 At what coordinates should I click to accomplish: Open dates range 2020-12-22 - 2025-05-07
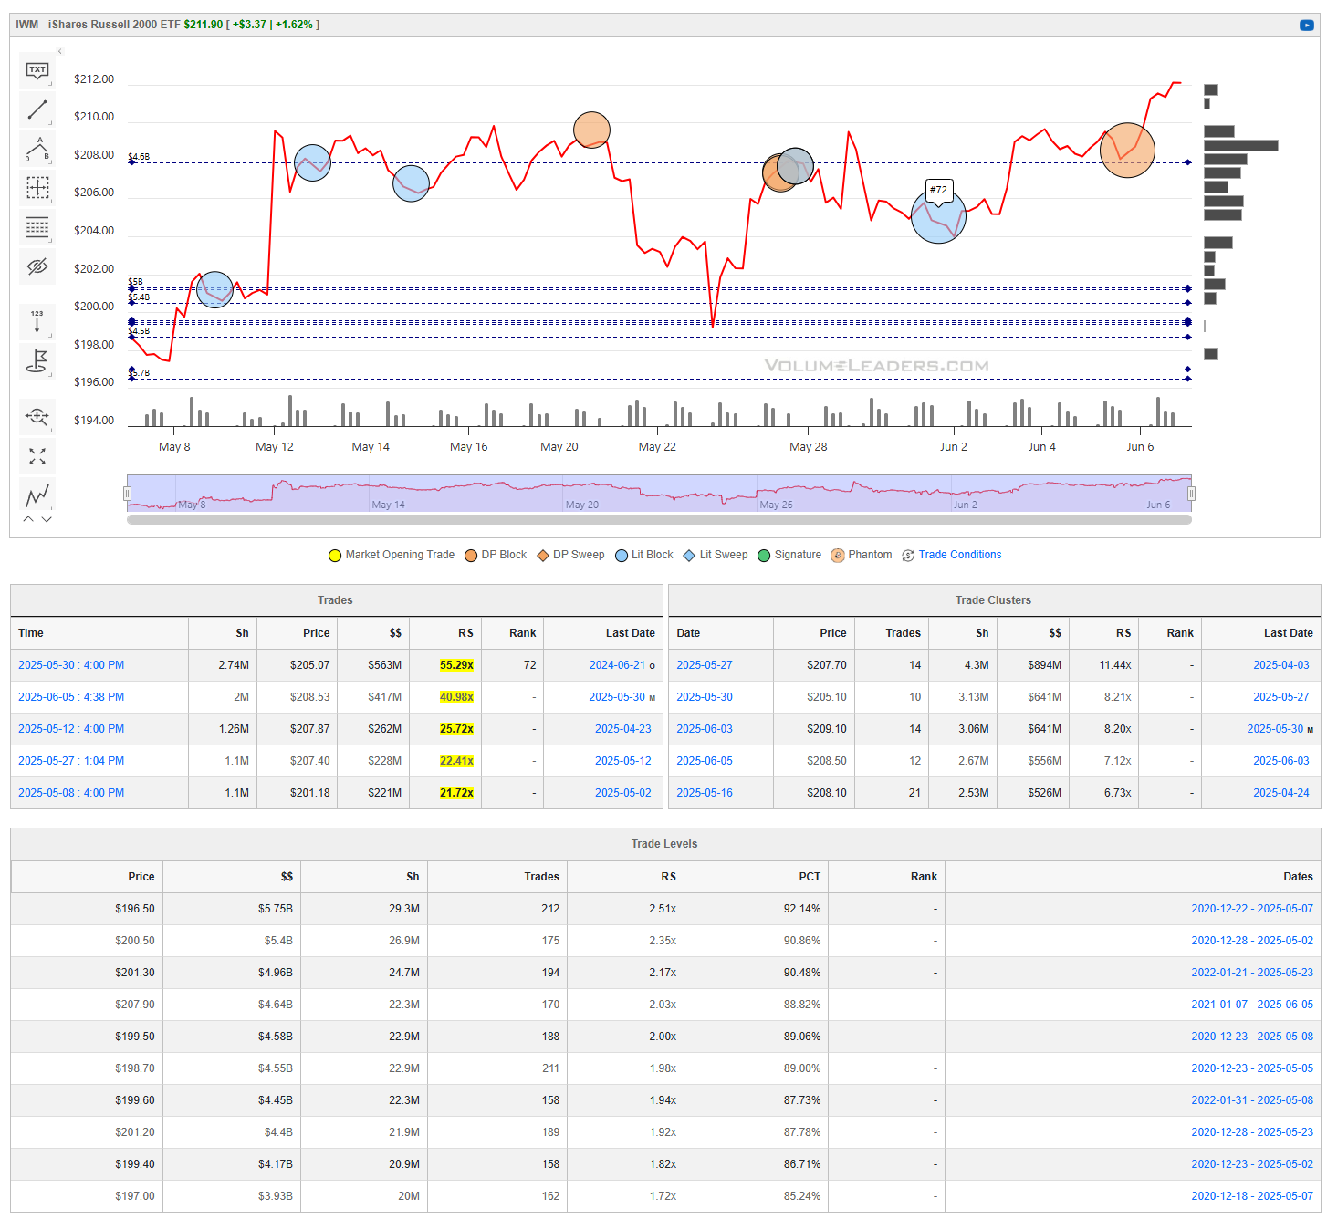[x=1252, y=909]
